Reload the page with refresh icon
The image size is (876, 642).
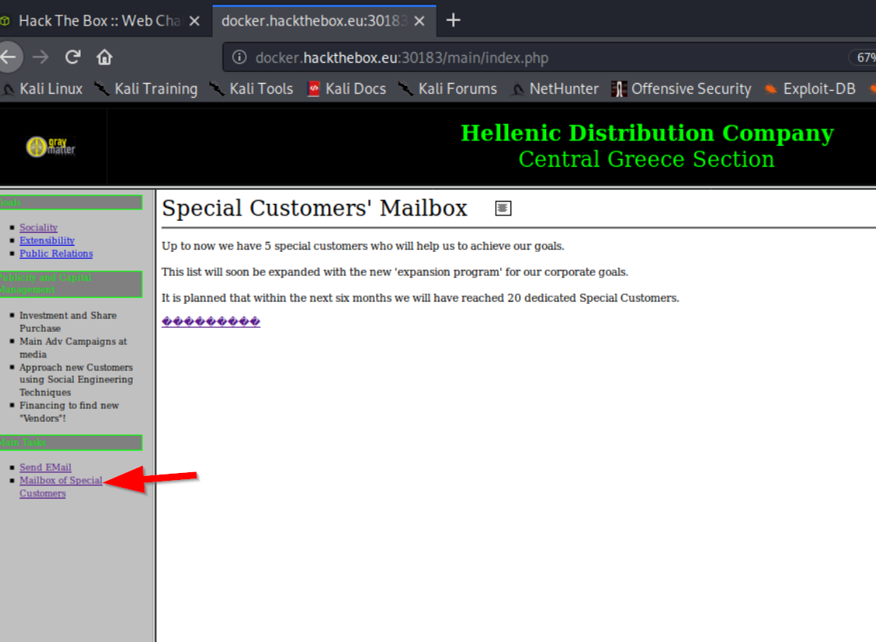73,57
